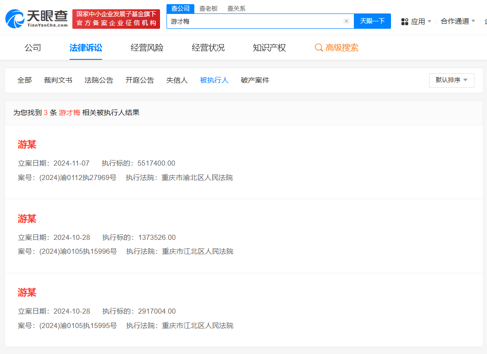Open the 经营风险 category tab
The image size is (487, 354).
coord(147,48)
